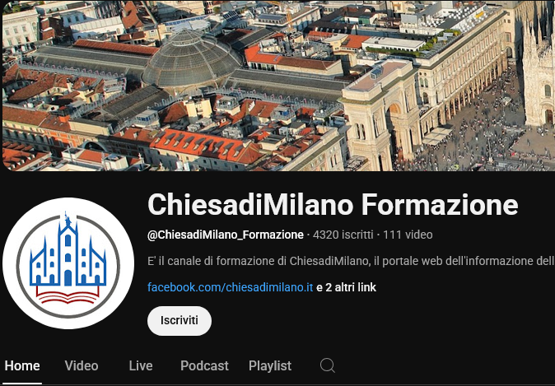Click the red open book graphic in the avatar
This screenshot has width=555, height=386.
(x=68, y=295)
